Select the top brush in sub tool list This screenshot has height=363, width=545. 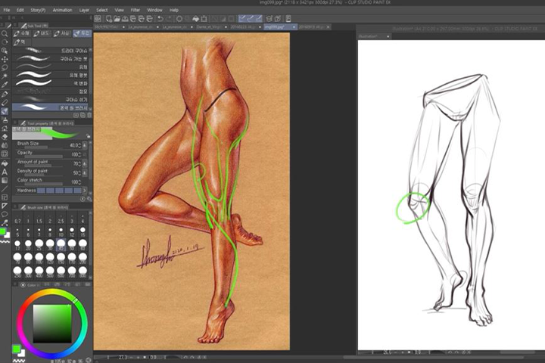click(x=51, y=51)
